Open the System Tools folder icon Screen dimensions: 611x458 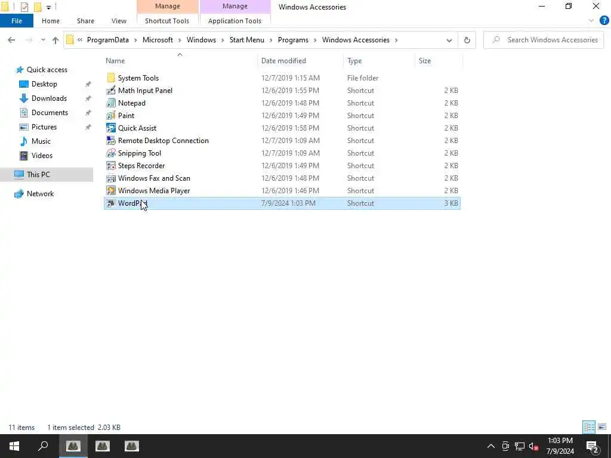pos(111,78)
